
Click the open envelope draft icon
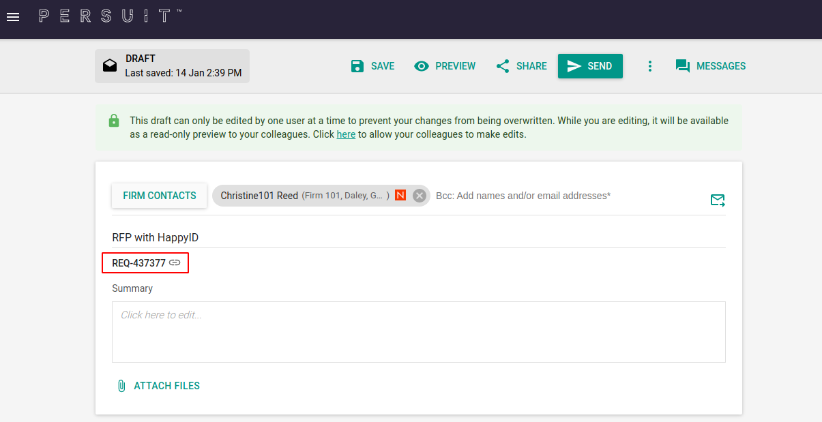pyautogui.click(x=110, y=65)
